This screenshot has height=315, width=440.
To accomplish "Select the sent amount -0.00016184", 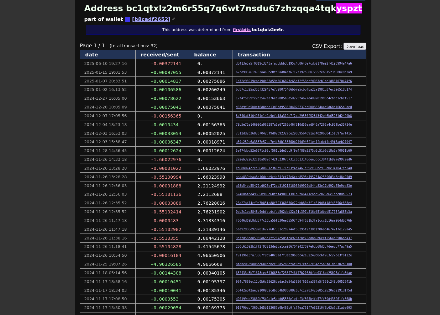I will (x=166, y=255).
